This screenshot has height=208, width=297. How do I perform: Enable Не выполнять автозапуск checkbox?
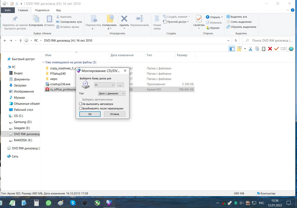[x=80, y=104]
